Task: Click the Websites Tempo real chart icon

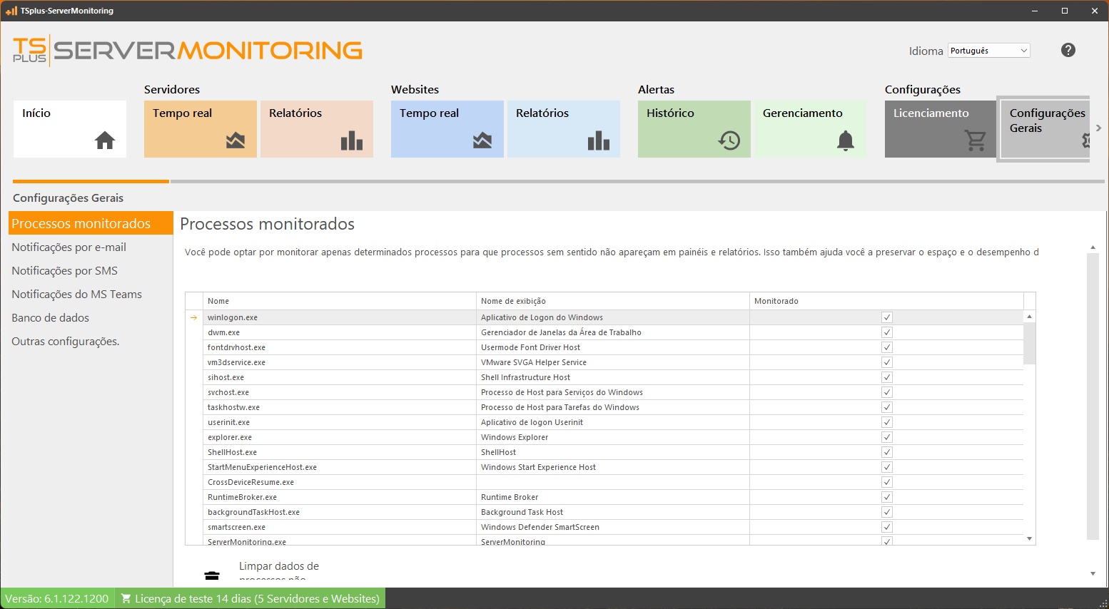Action: [482, 140]
